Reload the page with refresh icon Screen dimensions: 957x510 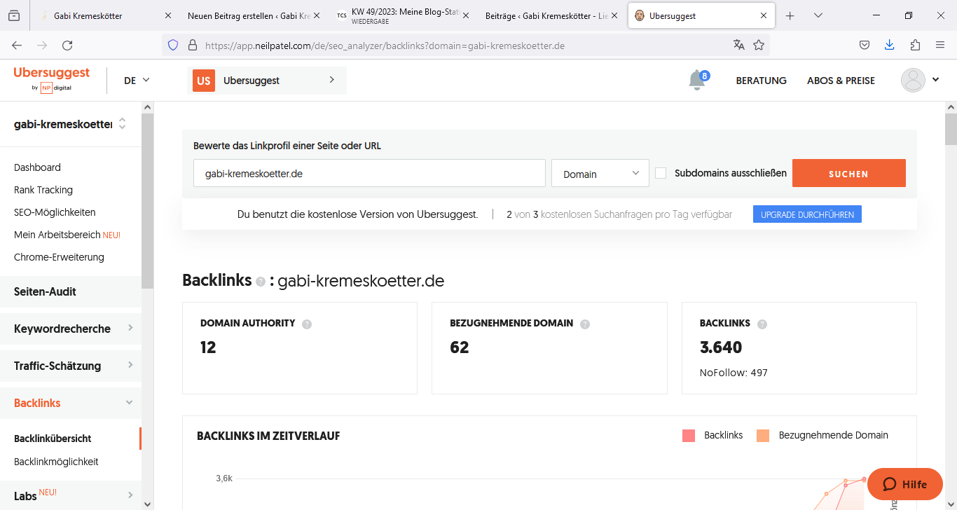[x=67, y=45]
